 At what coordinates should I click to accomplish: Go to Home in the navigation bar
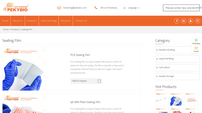click(5, 21)
